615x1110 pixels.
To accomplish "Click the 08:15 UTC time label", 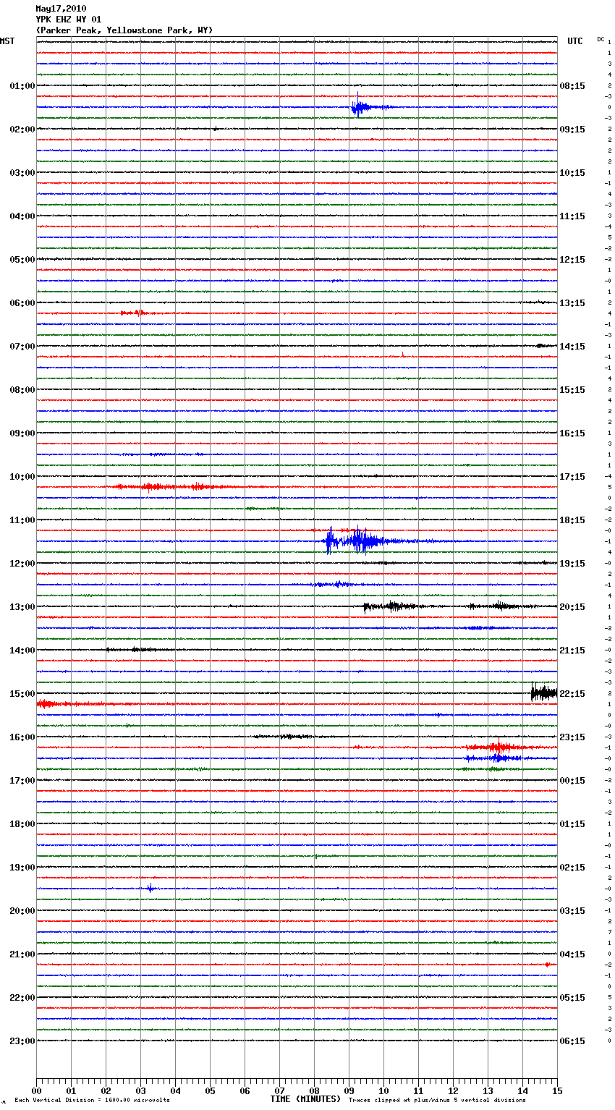I will [x=572, y=86].
